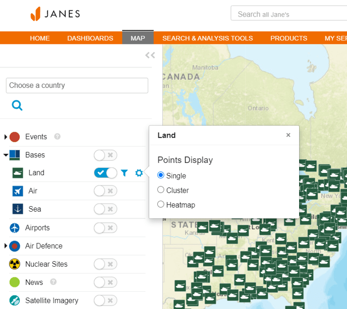Enable the Air layer switch
This screenshot has height=309, width=347.
(105, 191)
